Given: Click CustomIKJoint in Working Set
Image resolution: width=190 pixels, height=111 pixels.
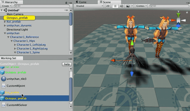Looking at the screenshot, I should pyautogui.click(x=16, y=86).
